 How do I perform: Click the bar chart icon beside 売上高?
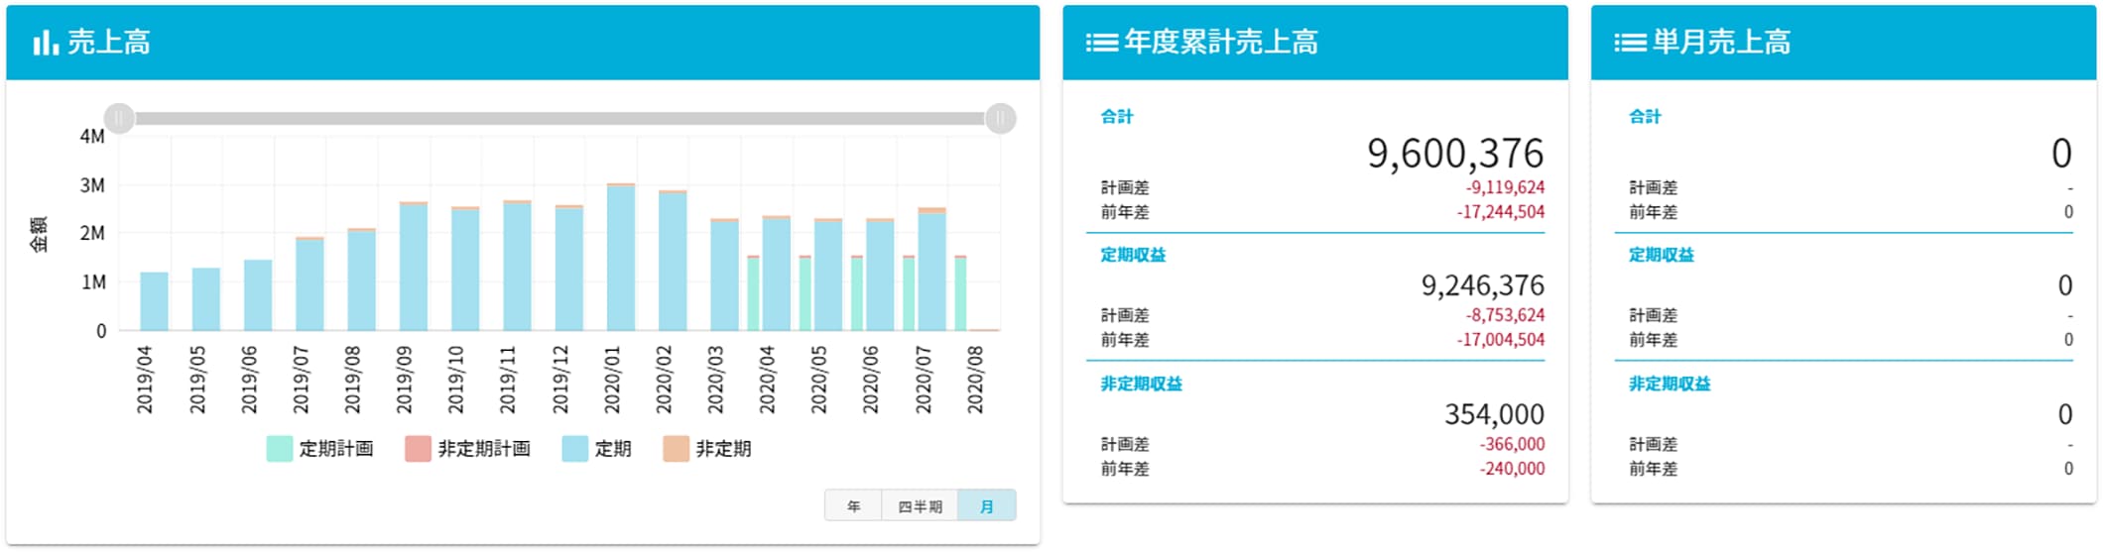(46, 43)
